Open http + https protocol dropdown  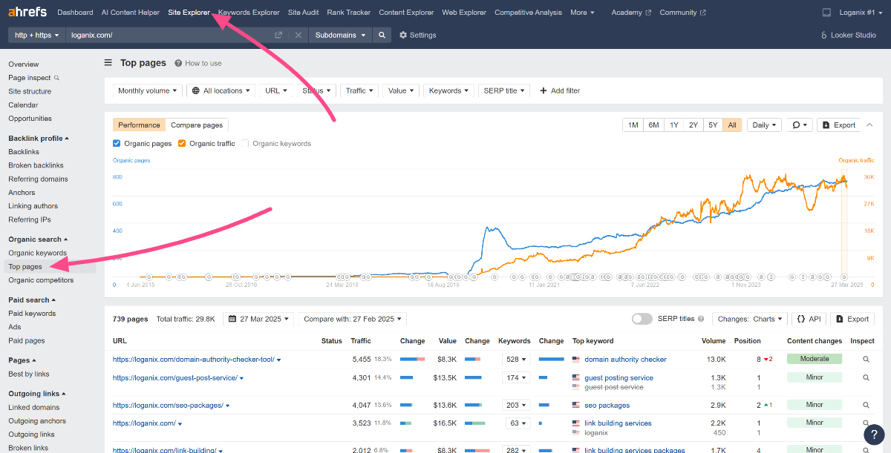(36, 35)
